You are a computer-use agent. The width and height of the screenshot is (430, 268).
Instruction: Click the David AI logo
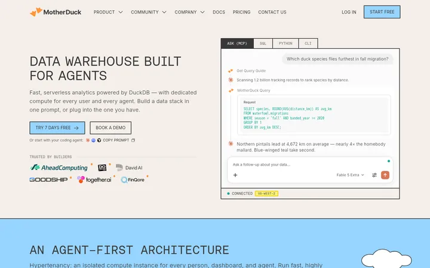pos(129,167)
